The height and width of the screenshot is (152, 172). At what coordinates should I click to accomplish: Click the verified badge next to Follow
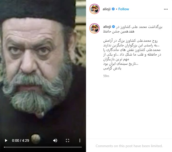tap(113, 9)
